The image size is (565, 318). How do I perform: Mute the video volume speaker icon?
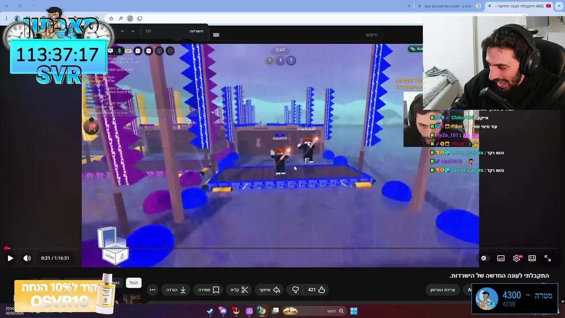pyautogui.click(x=27, y=258)
